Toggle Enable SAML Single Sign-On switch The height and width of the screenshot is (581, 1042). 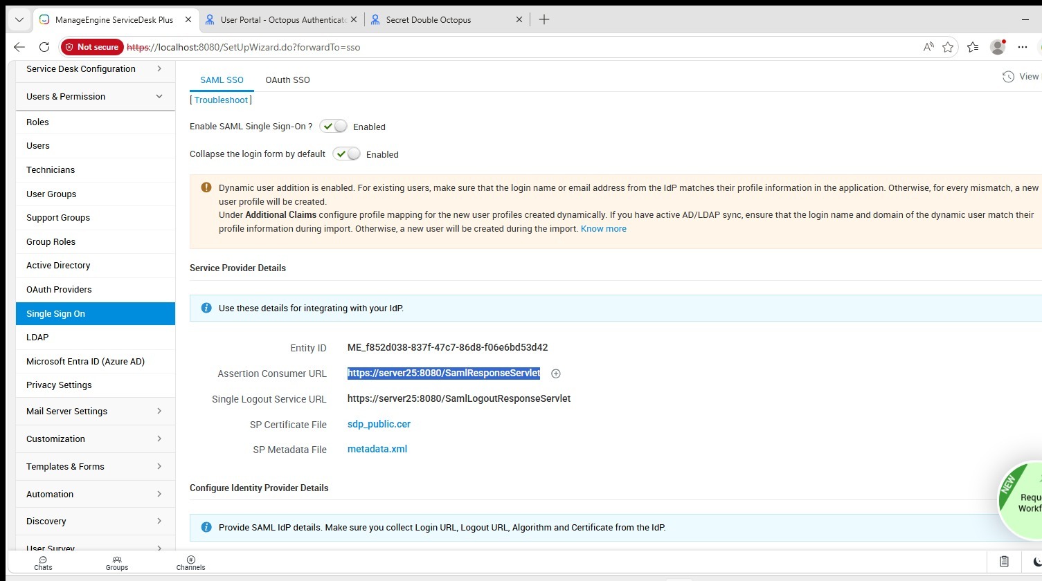[333, 127]
